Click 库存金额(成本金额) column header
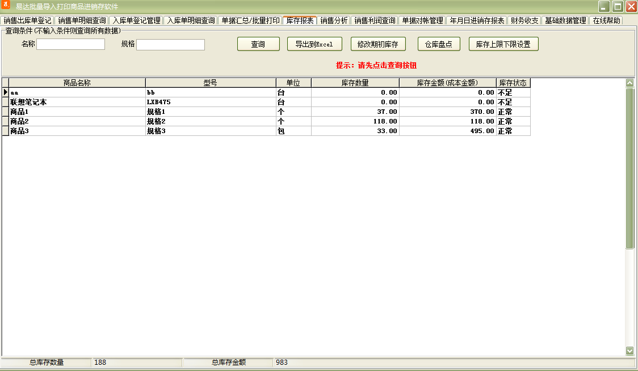The height and width of the screenshot is (371, 638). click(448, 83)
